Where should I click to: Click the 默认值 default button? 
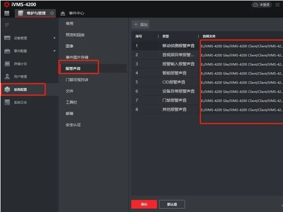[172, 204]
